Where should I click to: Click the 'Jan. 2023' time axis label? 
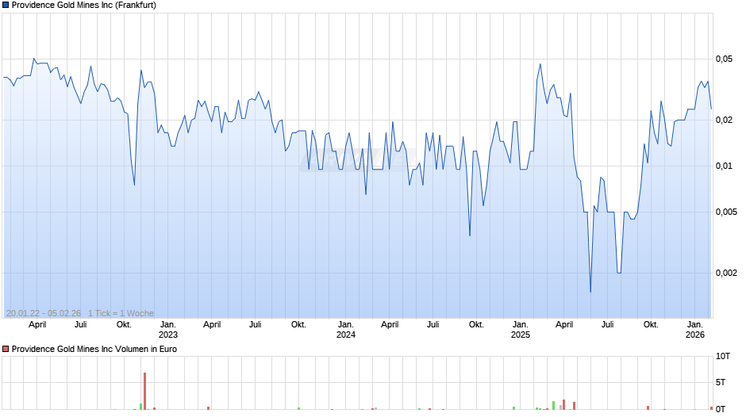(167, 330)
